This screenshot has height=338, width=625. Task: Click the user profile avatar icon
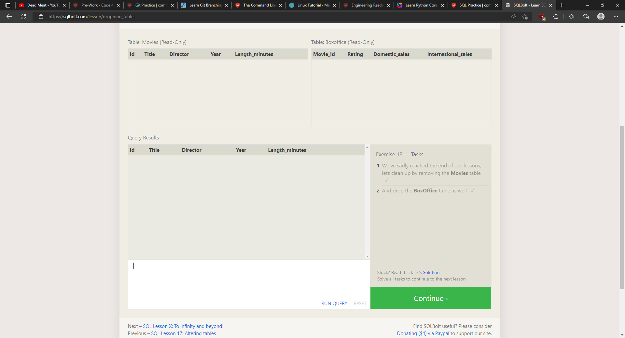coord(601,17)
